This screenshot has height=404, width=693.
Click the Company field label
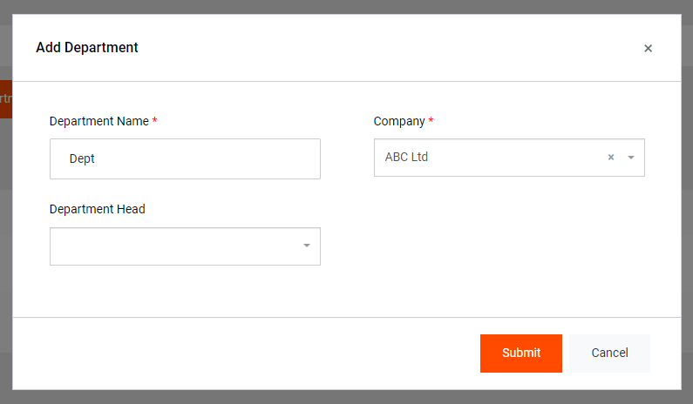tap(399, 121)
